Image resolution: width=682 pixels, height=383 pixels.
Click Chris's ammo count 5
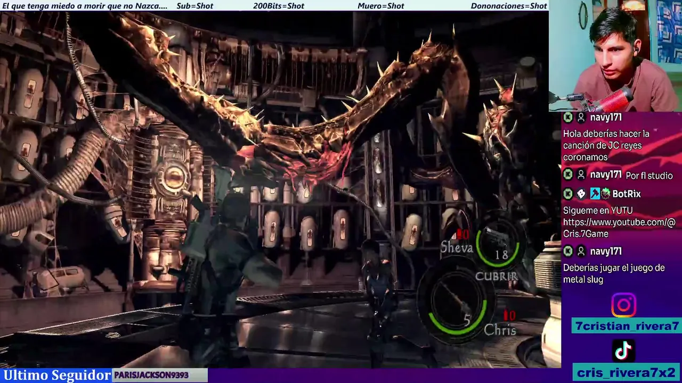click(467, 320)
